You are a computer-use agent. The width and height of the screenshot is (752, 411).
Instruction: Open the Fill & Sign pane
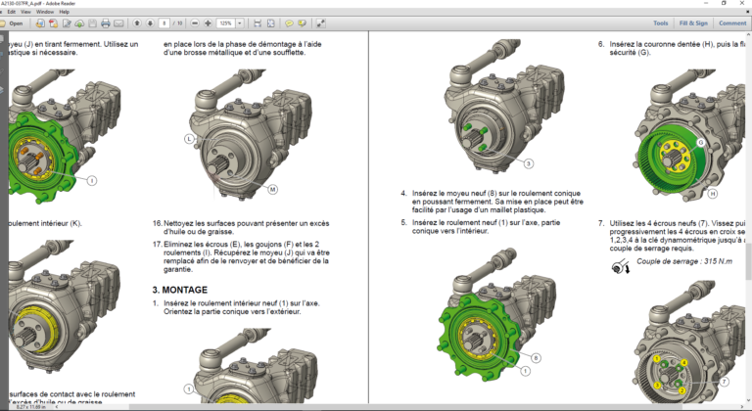[x=692, y=23]
